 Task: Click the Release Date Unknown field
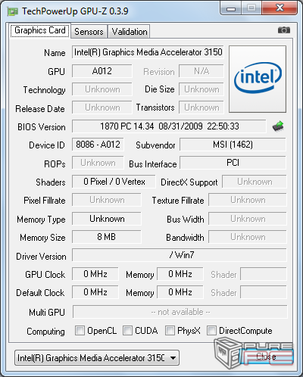[x=102, y=107]
